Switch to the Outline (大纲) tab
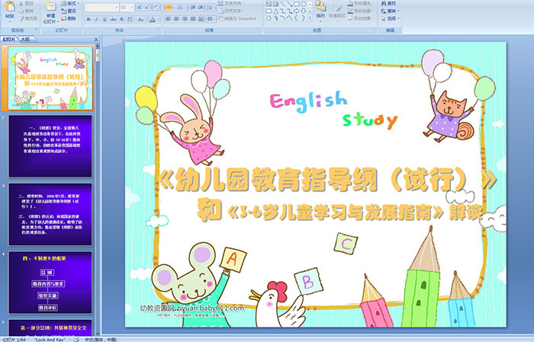This screenshot has width=534, height=342. 25,40
